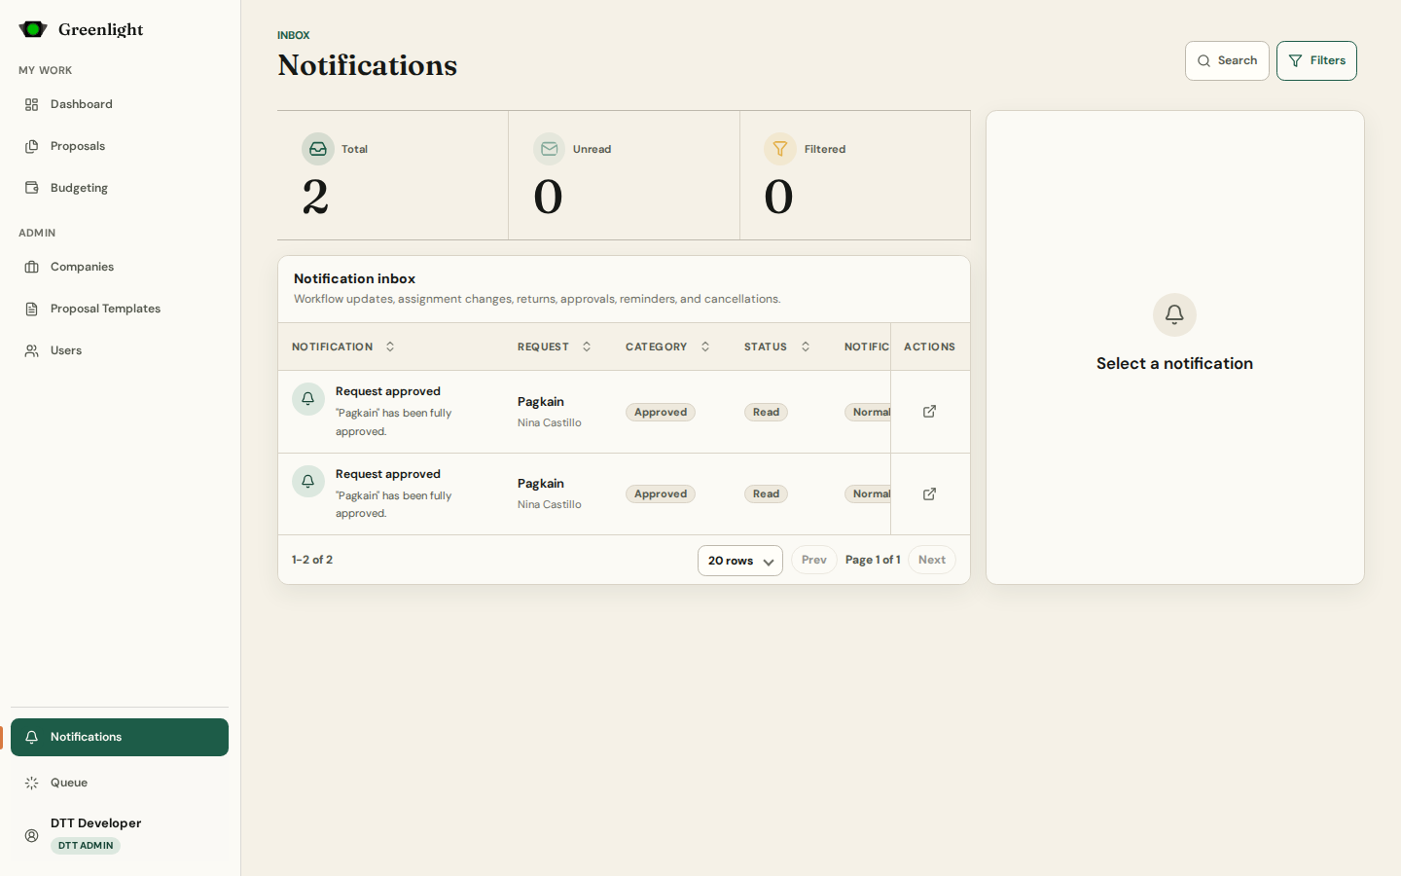1401x876 pixels.
Task: Open Proposal Templates in sidebar
Action: coord(120,309)
